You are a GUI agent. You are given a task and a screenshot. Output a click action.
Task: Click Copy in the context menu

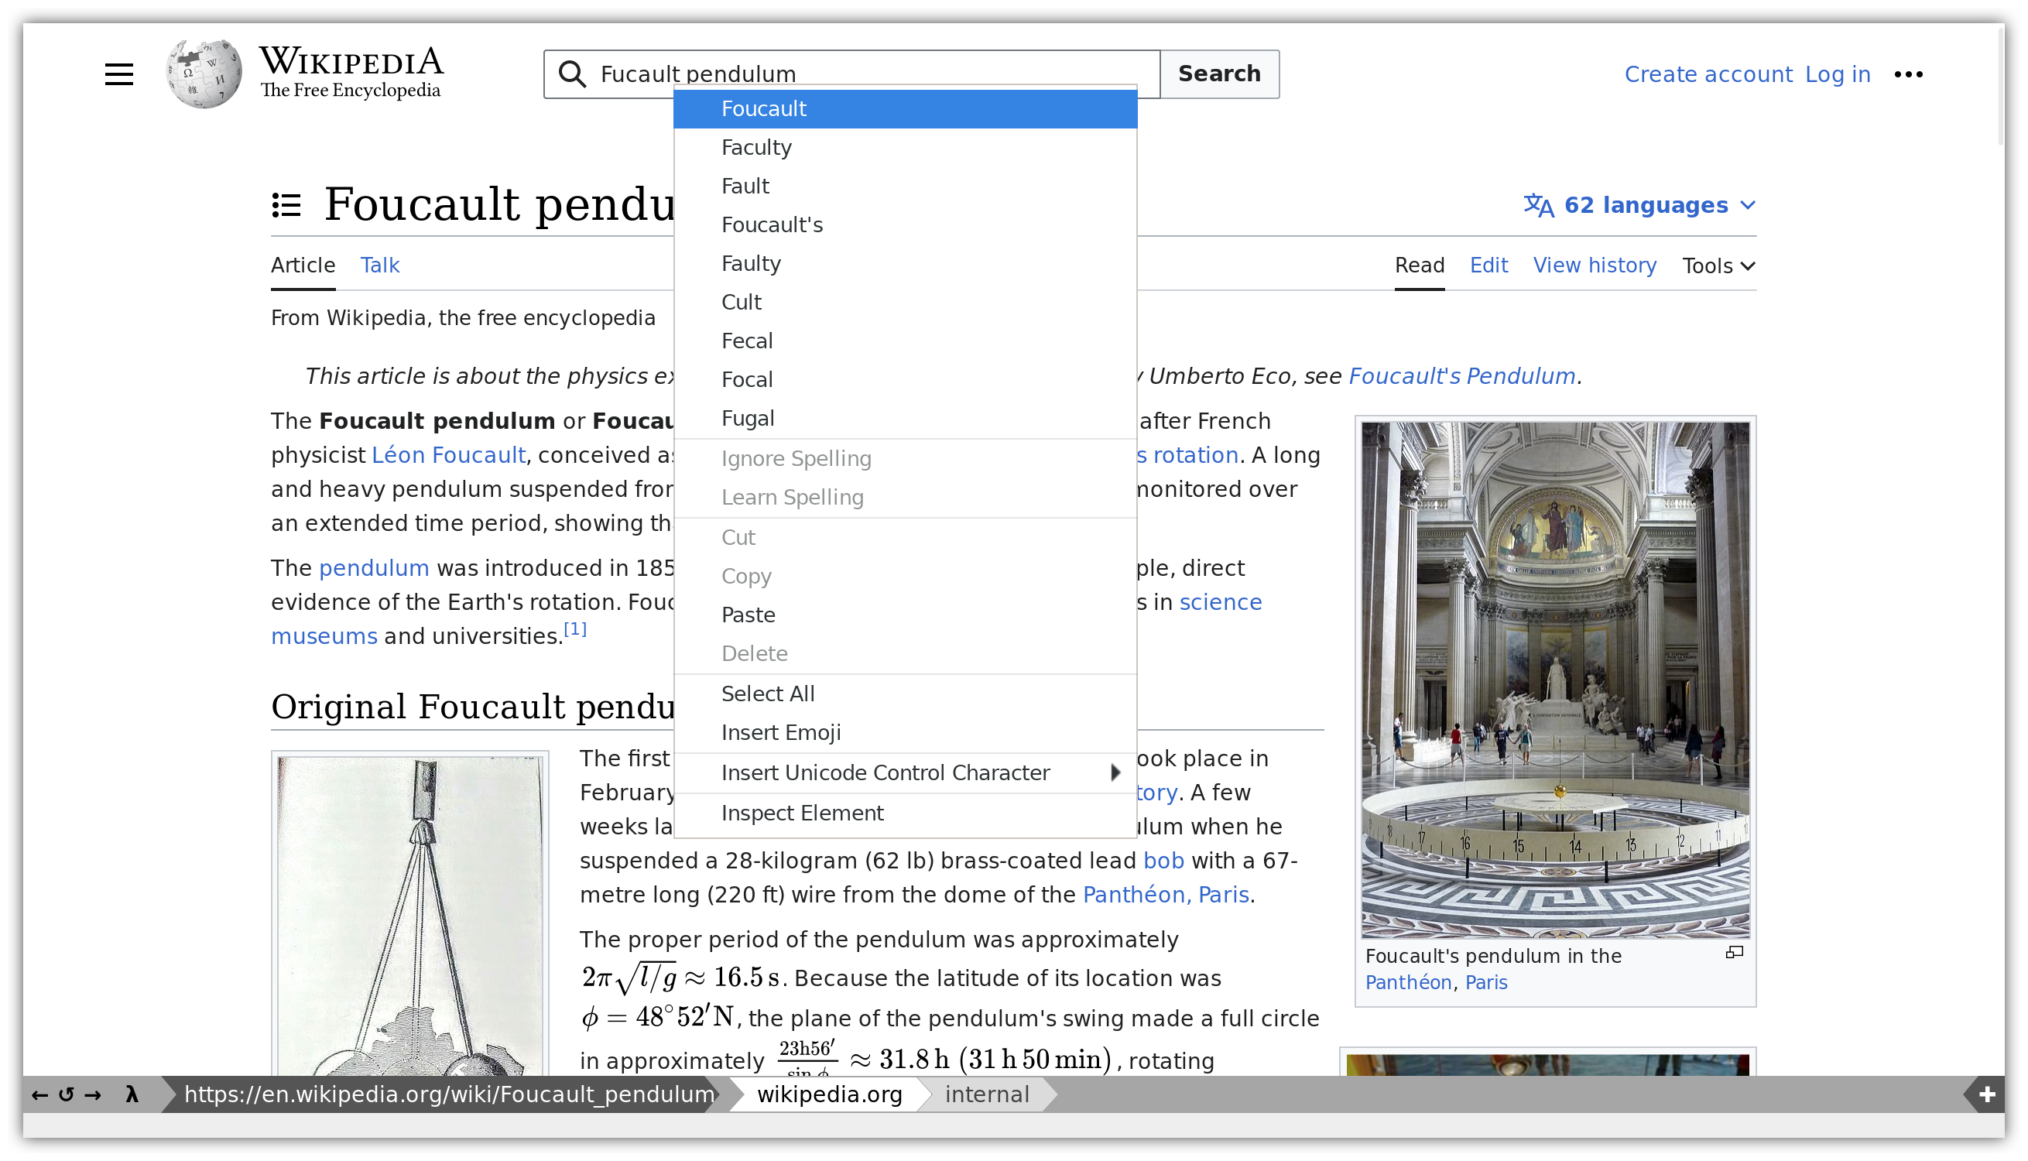(x=905, y=576)
